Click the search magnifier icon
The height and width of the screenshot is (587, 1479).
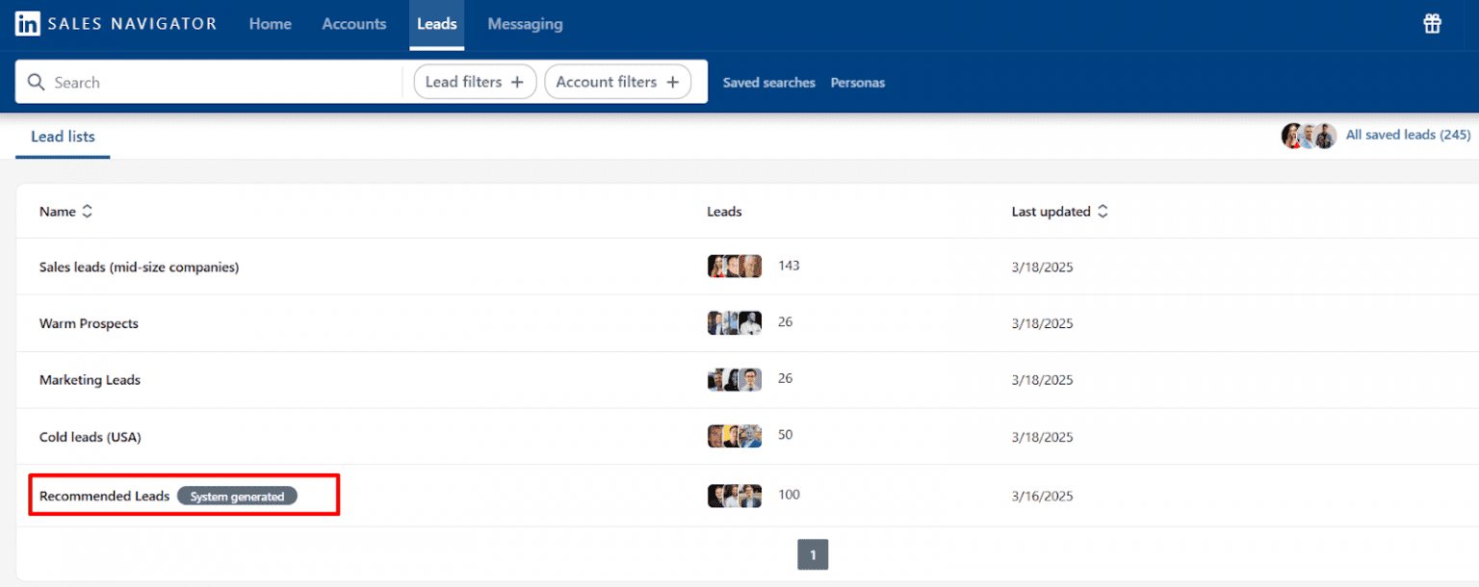37,83
